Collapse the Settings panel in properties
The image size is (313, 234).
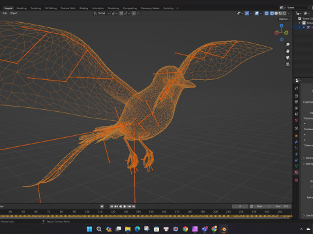coord(304,164)
